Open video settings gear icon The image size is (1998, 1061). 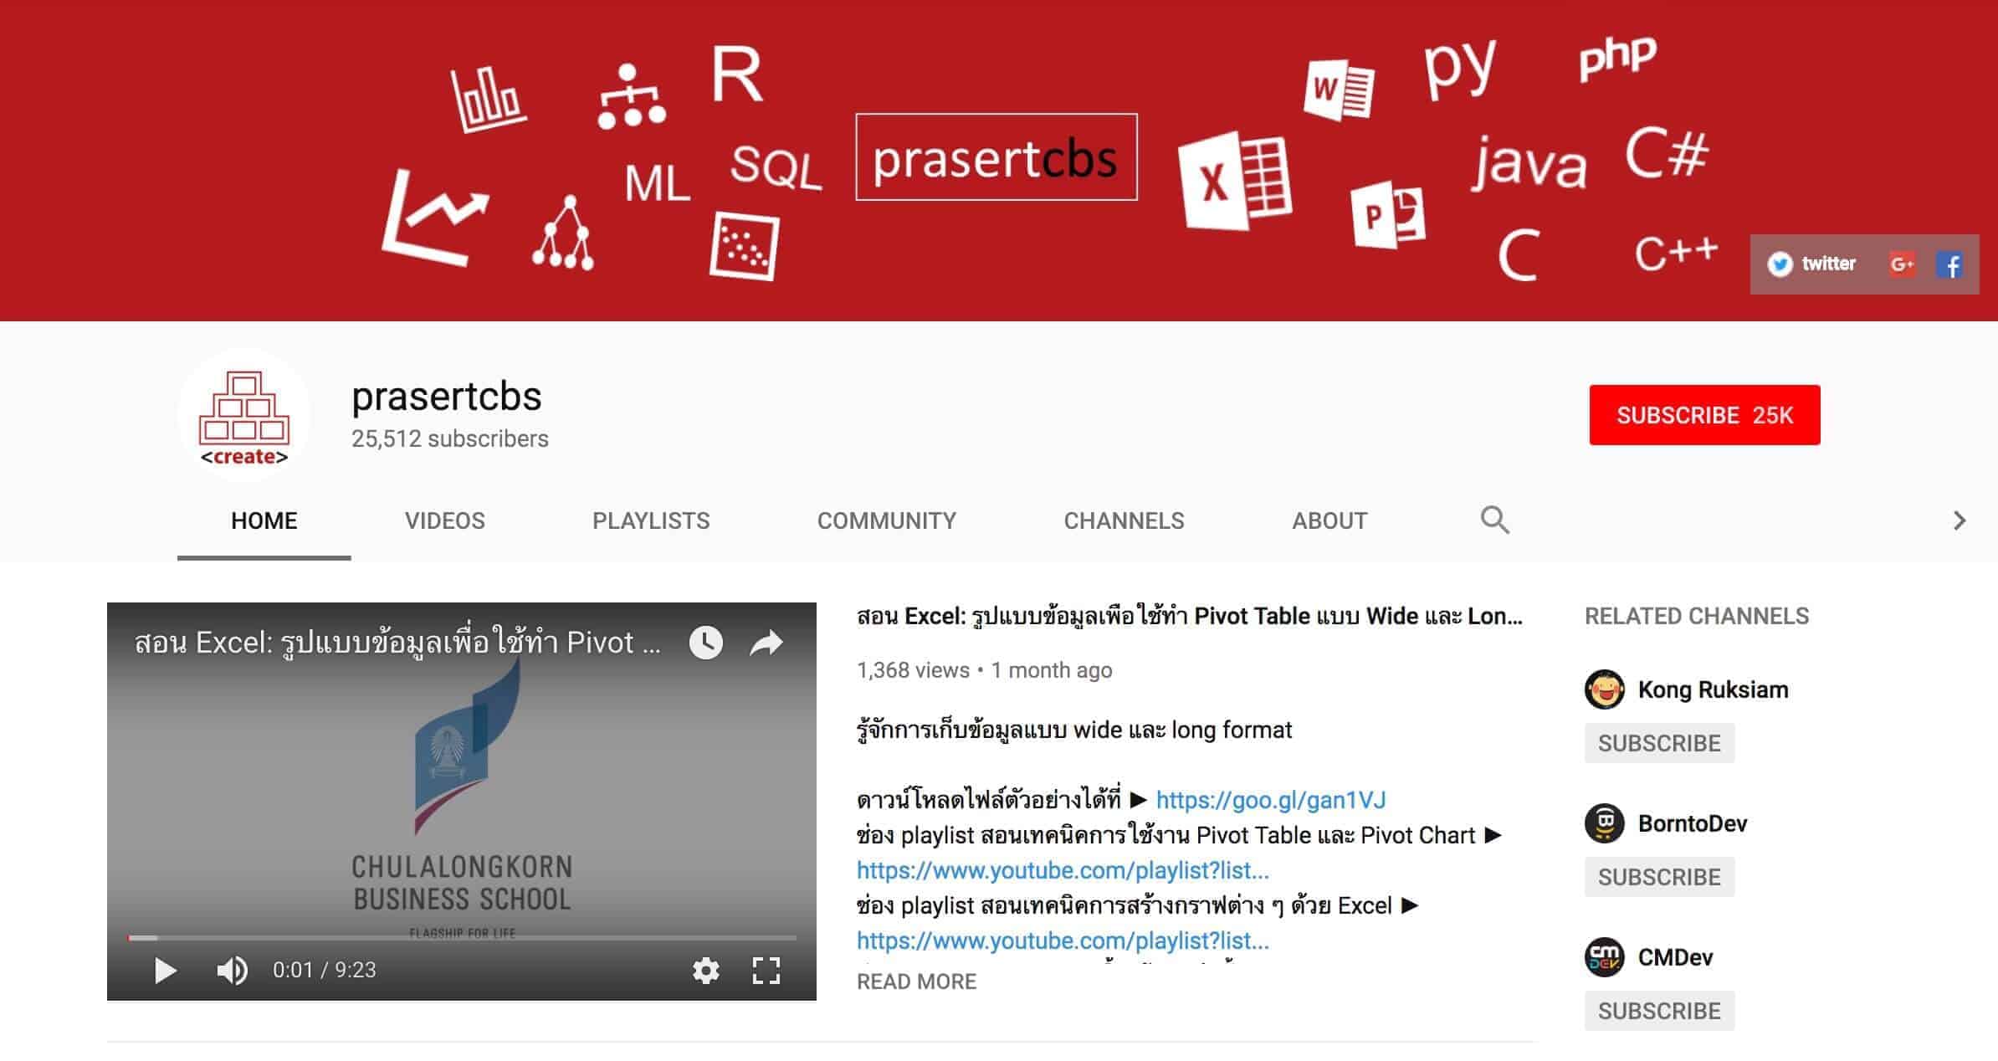[x=705, y=970]
